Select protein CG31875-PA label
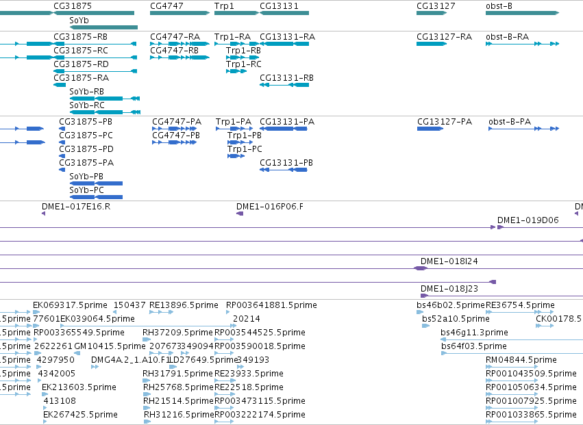Viewport: 583px width, 425px height. coord(86,163)
